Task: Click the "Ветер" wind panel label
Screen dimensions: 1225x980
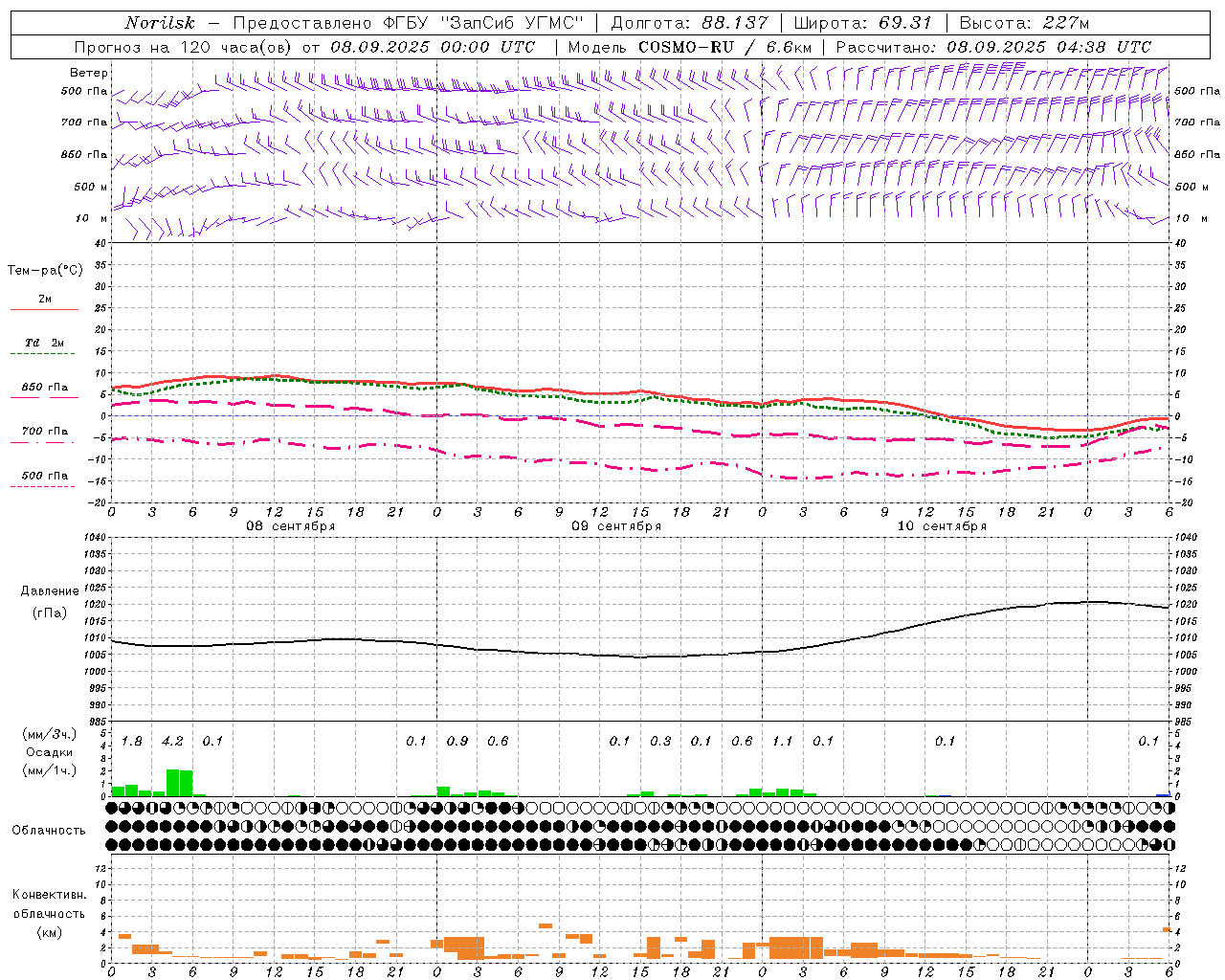Action: (x=89, y=73)
